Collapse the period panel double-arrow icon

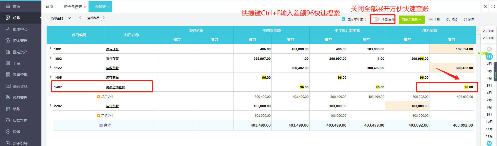478,30
